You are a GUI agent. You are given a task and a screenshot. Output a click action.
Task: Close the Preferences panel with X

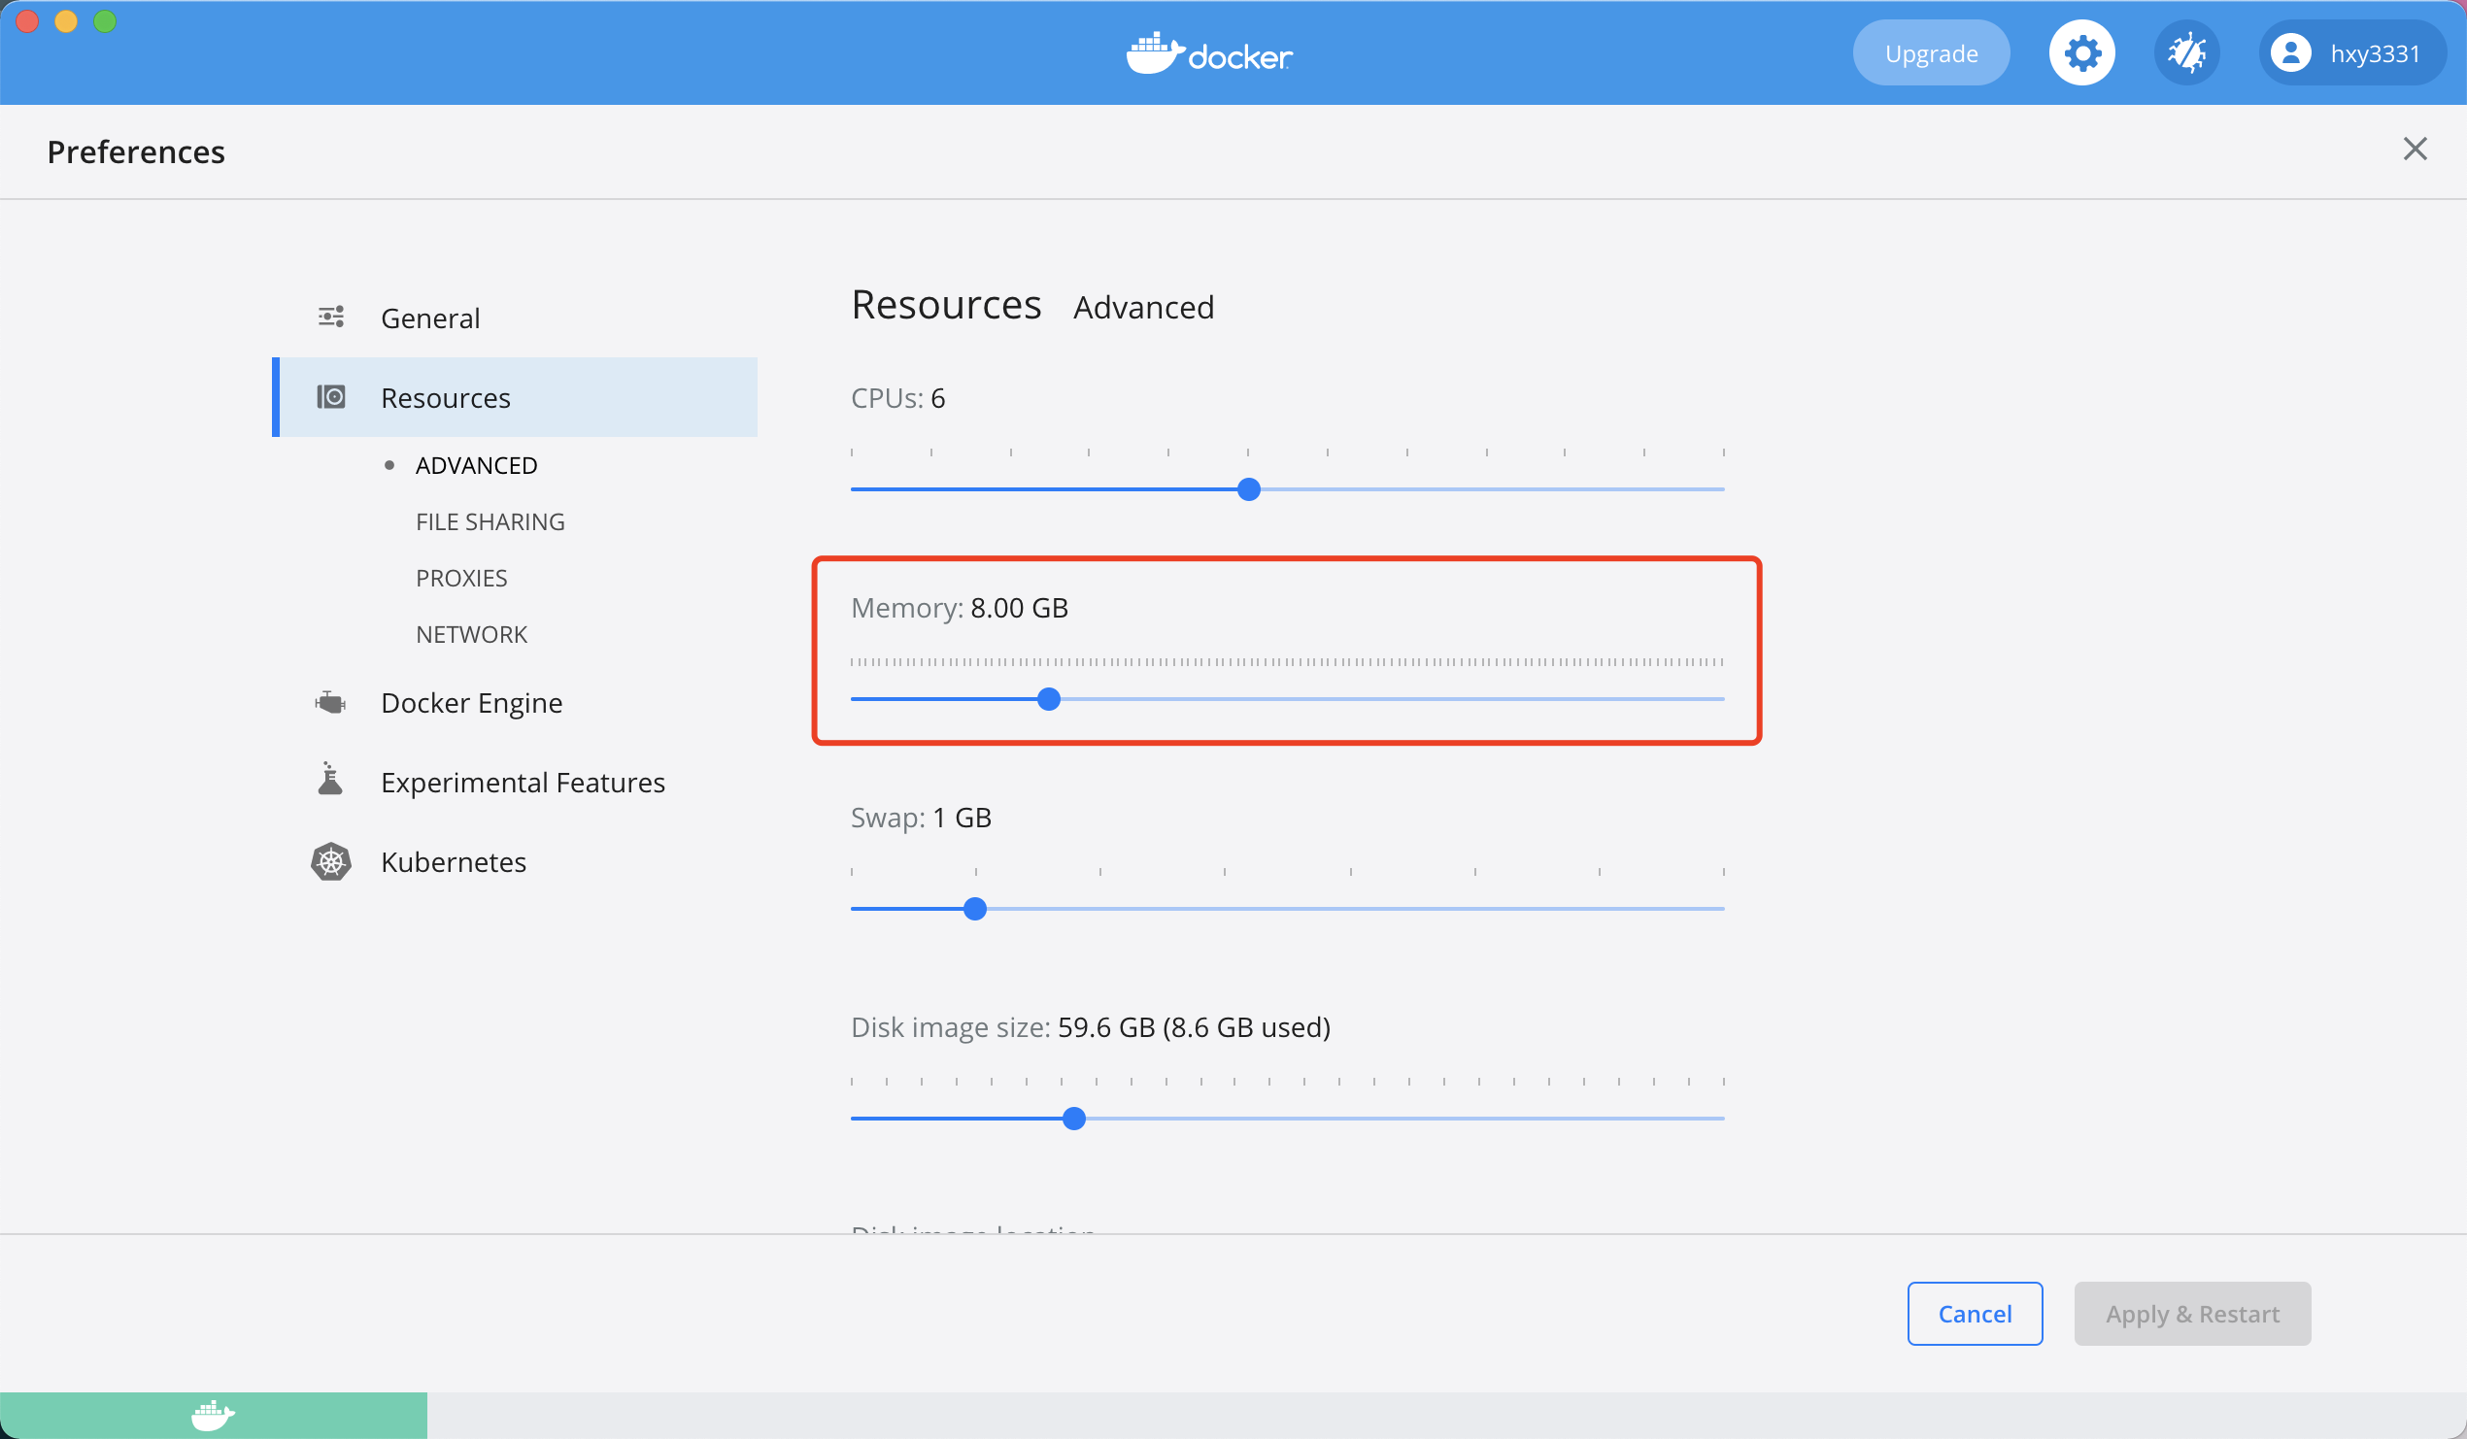pyautogui.click(x=2415, y=149)
